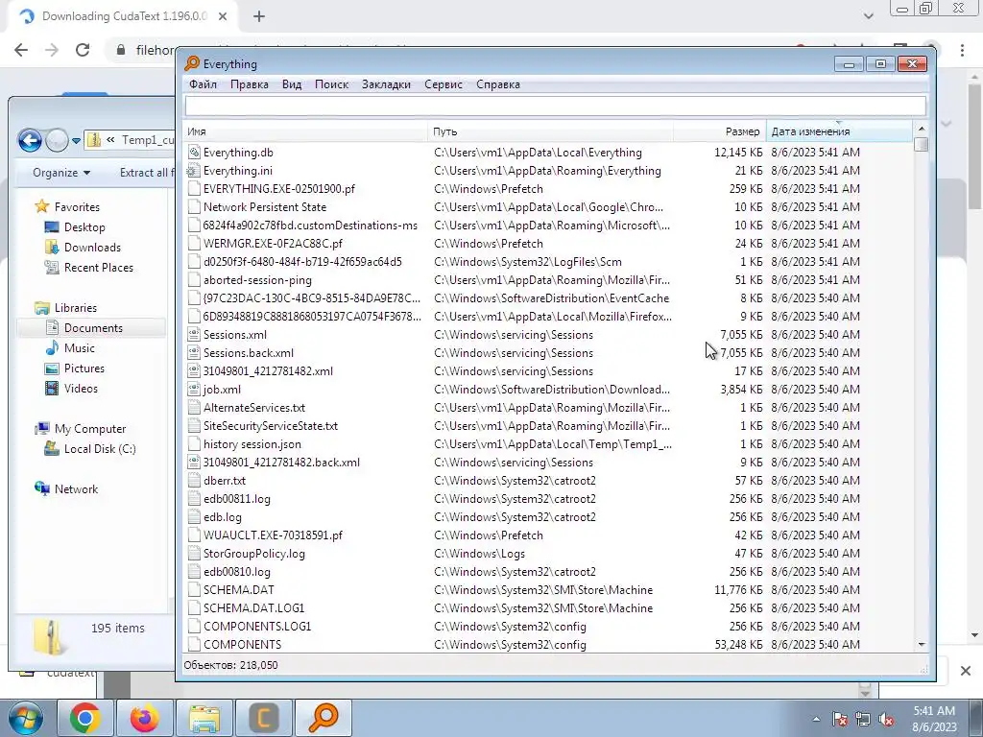Click the Sessions.back.xml file icon

click(194, 353)
